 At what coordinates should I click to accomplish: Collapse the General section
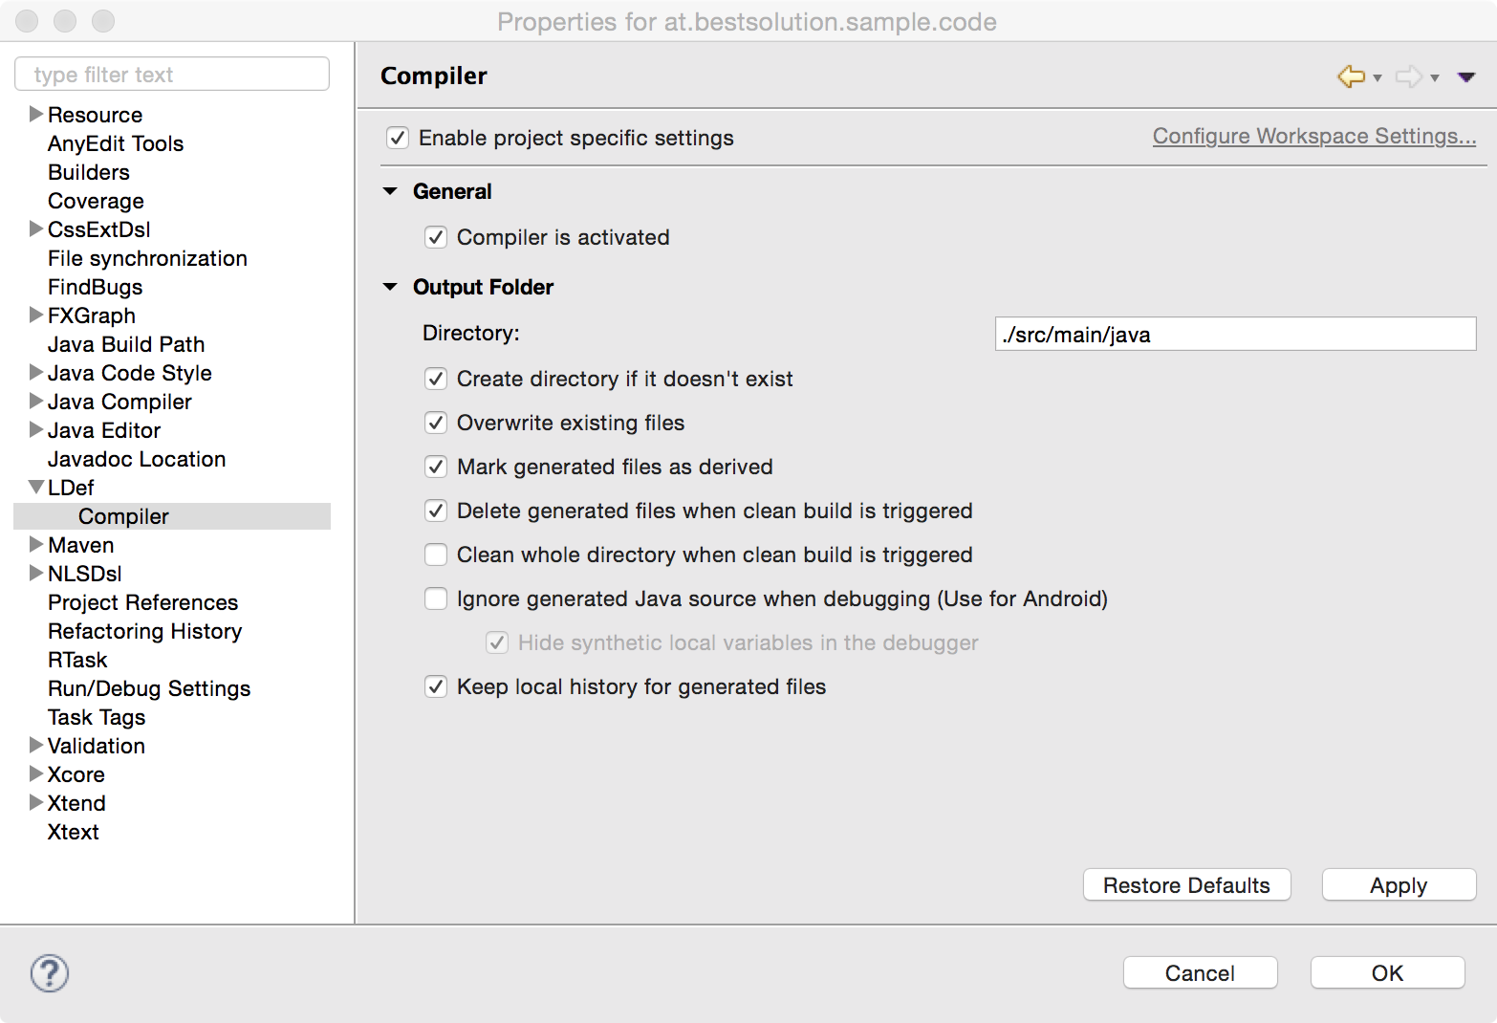390,191
